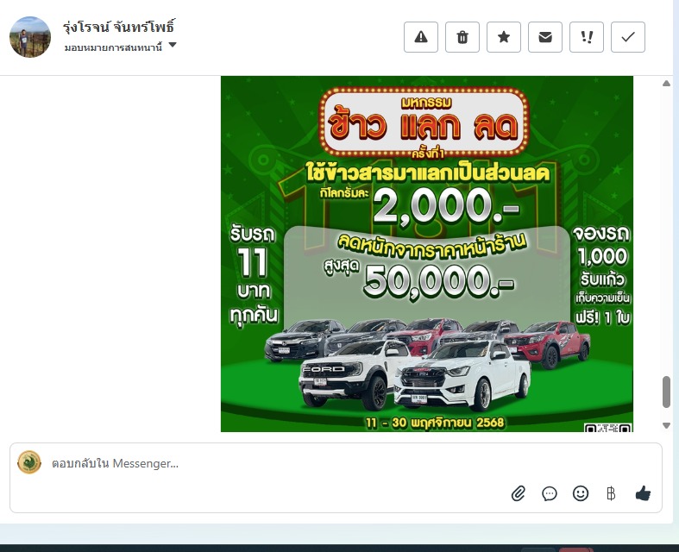Open assign conversation dropdown arrow
Screen dimensions: 679x552
click(x=173, y=45)
